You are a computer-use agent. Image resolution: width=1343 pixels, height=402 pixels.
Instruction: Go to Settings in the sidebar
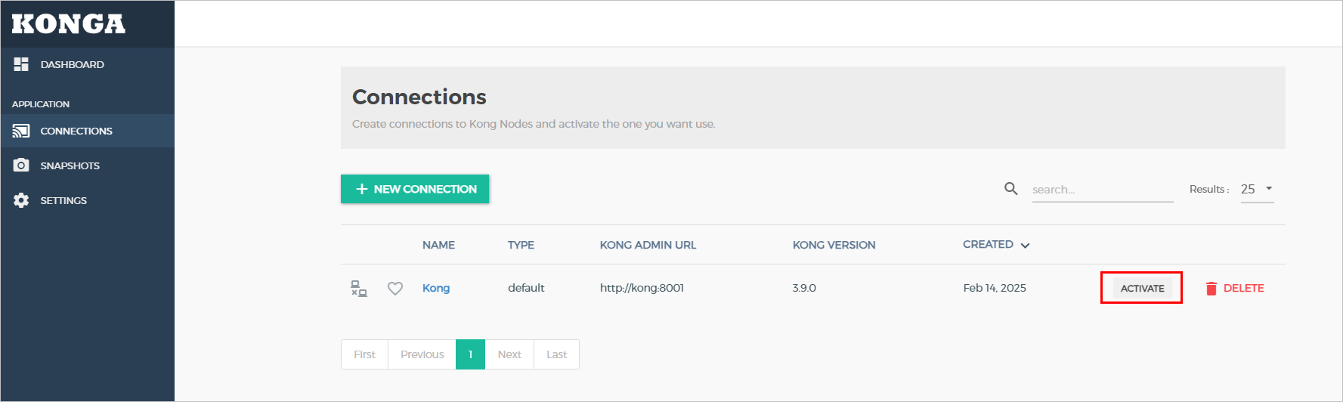point(63,200)
